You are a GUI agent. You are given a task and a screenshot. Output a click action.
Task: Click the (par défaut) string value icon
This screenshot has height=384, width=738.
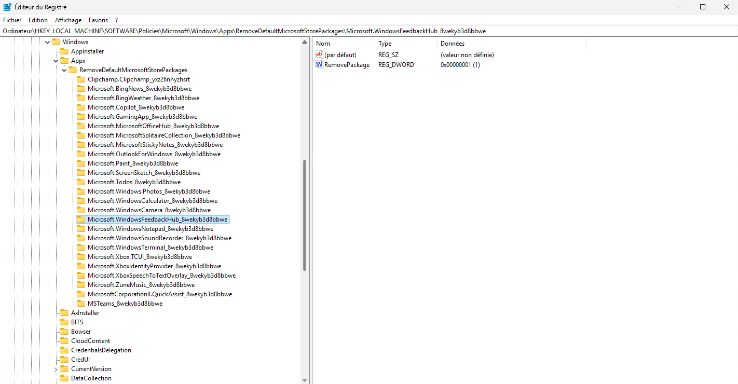click(x=319, y=54)
